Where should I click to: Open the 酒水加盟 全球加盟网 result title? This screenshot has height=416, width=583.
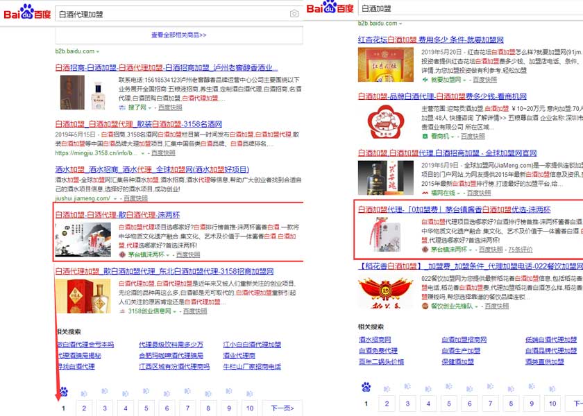152,170
